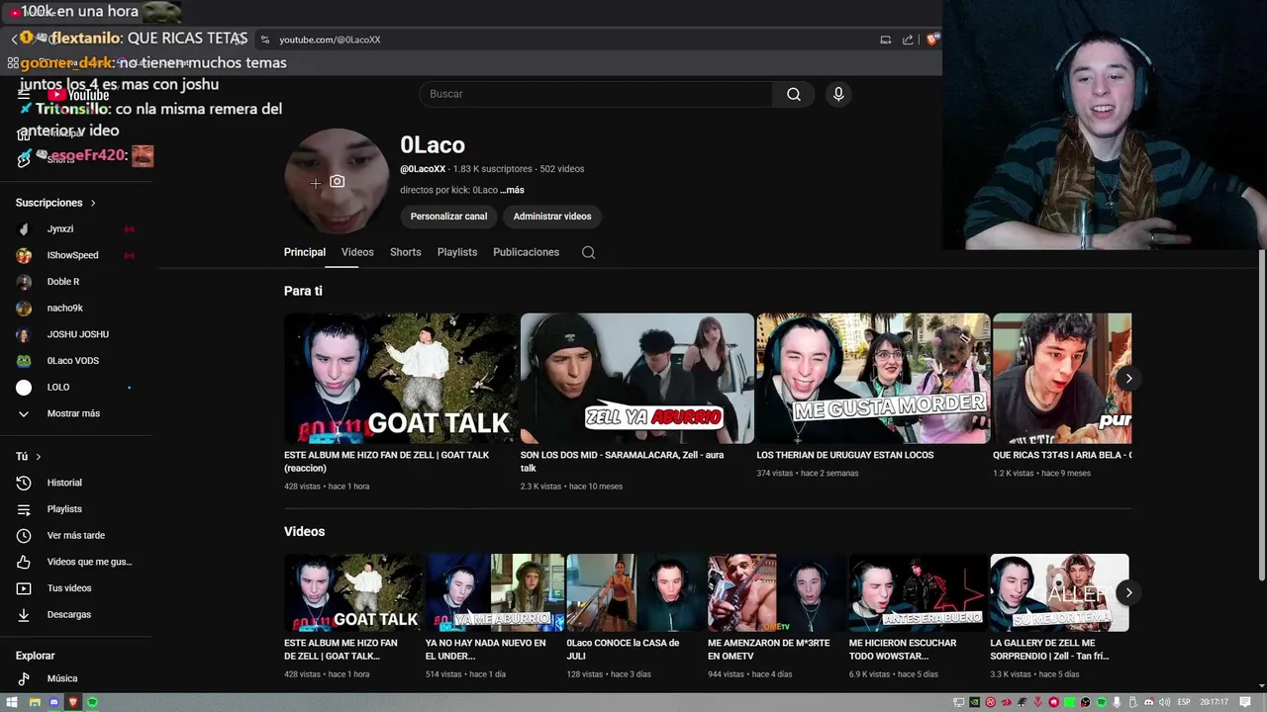
Task: Switch to the Playlists tab
Action: coord(457,252)
